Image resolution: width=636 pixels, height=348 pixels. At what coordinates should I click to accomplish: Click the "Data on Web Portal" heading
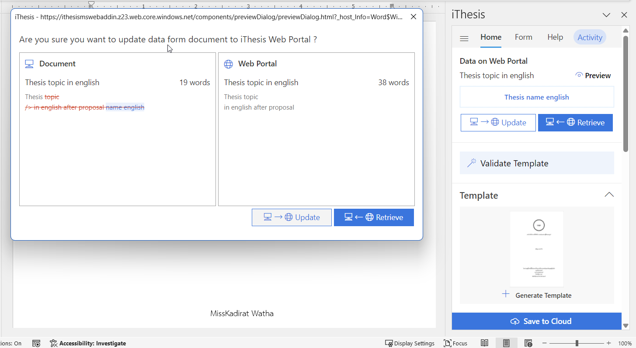pyautogui.click(x=494, y=61)
